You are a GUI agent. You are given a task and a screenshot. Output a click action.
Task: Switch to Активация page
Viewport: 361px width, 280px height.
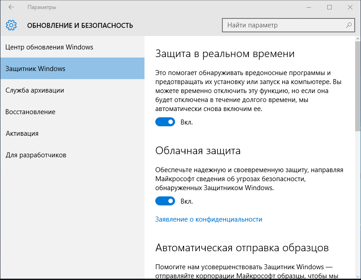click(x=22, y=133)
